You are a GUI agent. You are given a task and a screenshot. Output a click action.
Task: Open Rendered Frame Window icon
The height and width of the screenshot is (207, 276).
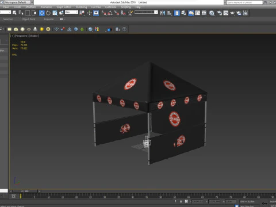[226, 13]
